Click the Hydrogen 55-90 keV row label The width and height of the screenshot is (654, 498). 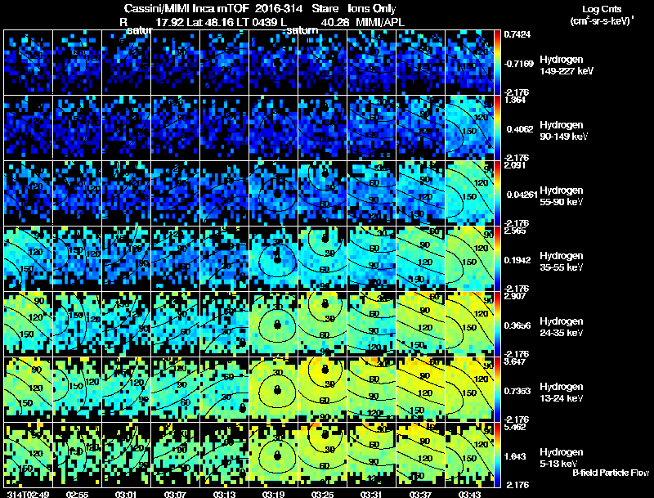point(562,196)
